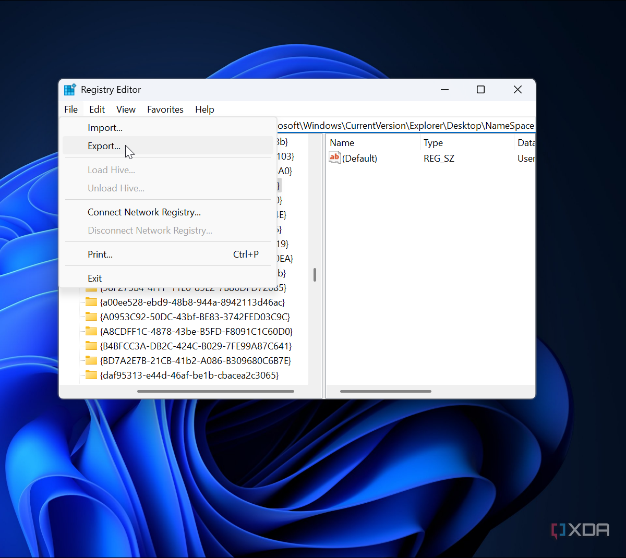
Task: Open the Favorites menu
Action: (165, 110)
